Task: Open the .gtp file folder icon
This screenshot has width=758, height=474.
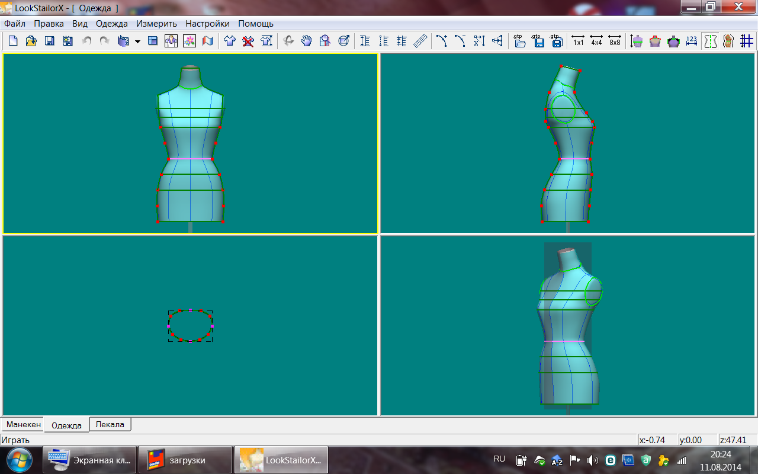Action: [520, 41]
